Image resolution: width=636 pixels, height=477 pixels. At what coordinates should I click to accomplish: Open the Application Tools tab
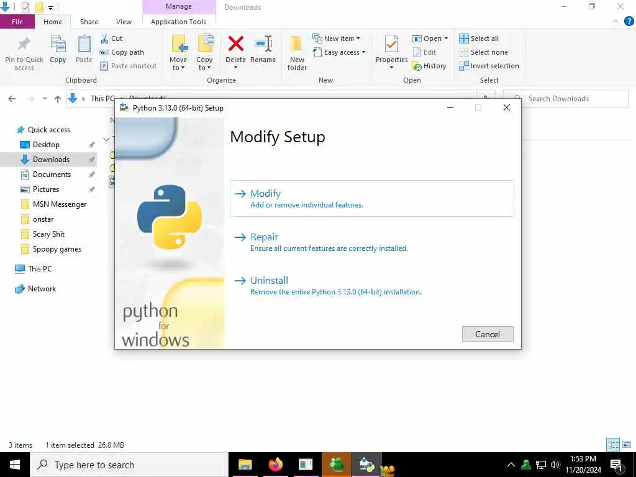(x=178, y=22)
